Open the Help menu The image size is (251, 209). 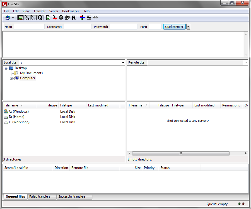coord(86,11)
